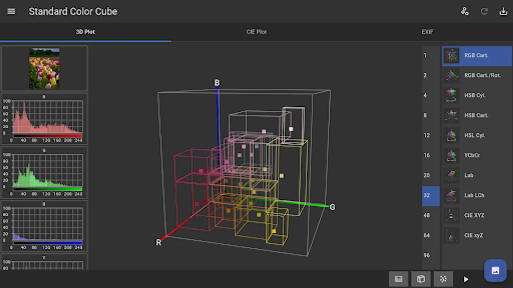Toggle the cube boxes display button

tap(421, 279)
